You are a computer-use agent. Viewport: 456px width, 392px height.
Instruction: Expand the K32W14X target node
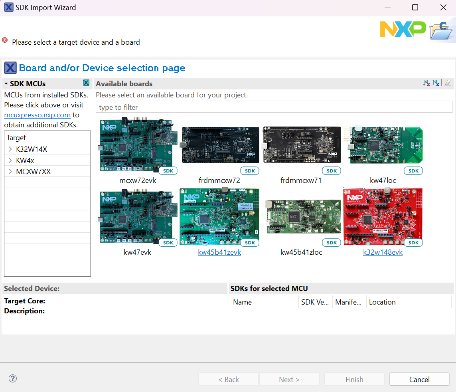click(10, 149)
